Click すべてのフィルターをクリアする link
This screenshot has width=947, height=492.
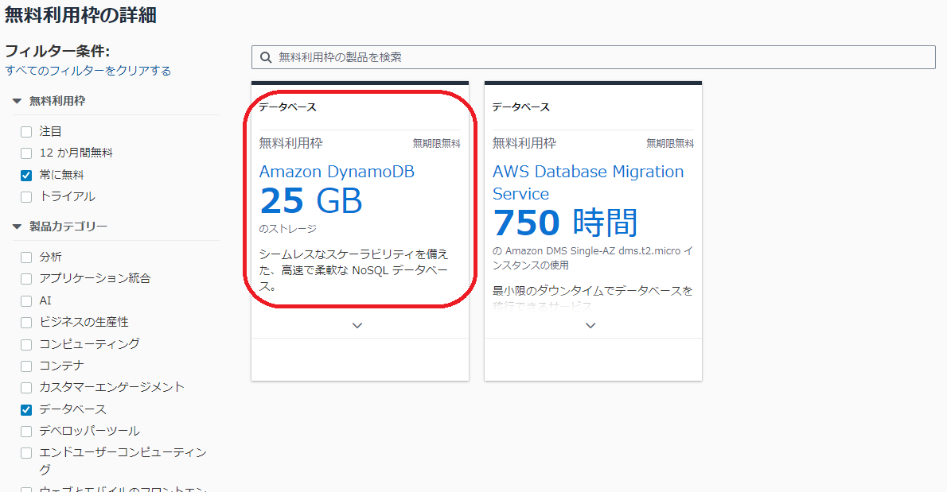click(x=88, y=71)
